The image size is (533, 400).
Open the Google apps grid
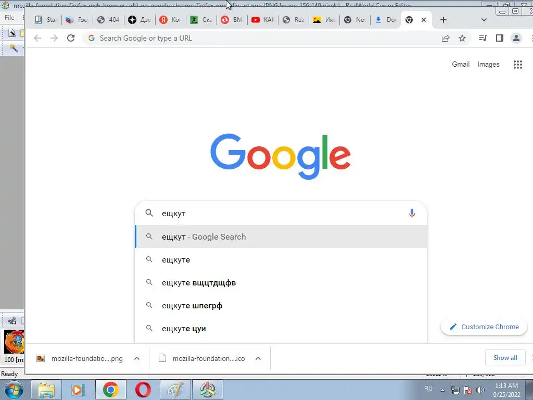(x=518, y=64)
